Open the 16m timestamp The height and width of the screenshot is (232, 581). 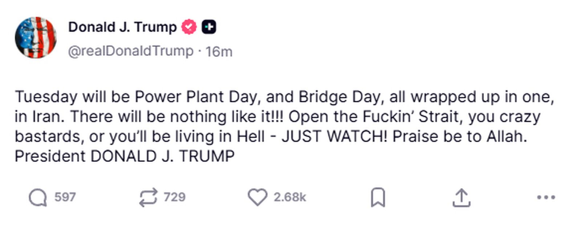(x=218, y=51)
